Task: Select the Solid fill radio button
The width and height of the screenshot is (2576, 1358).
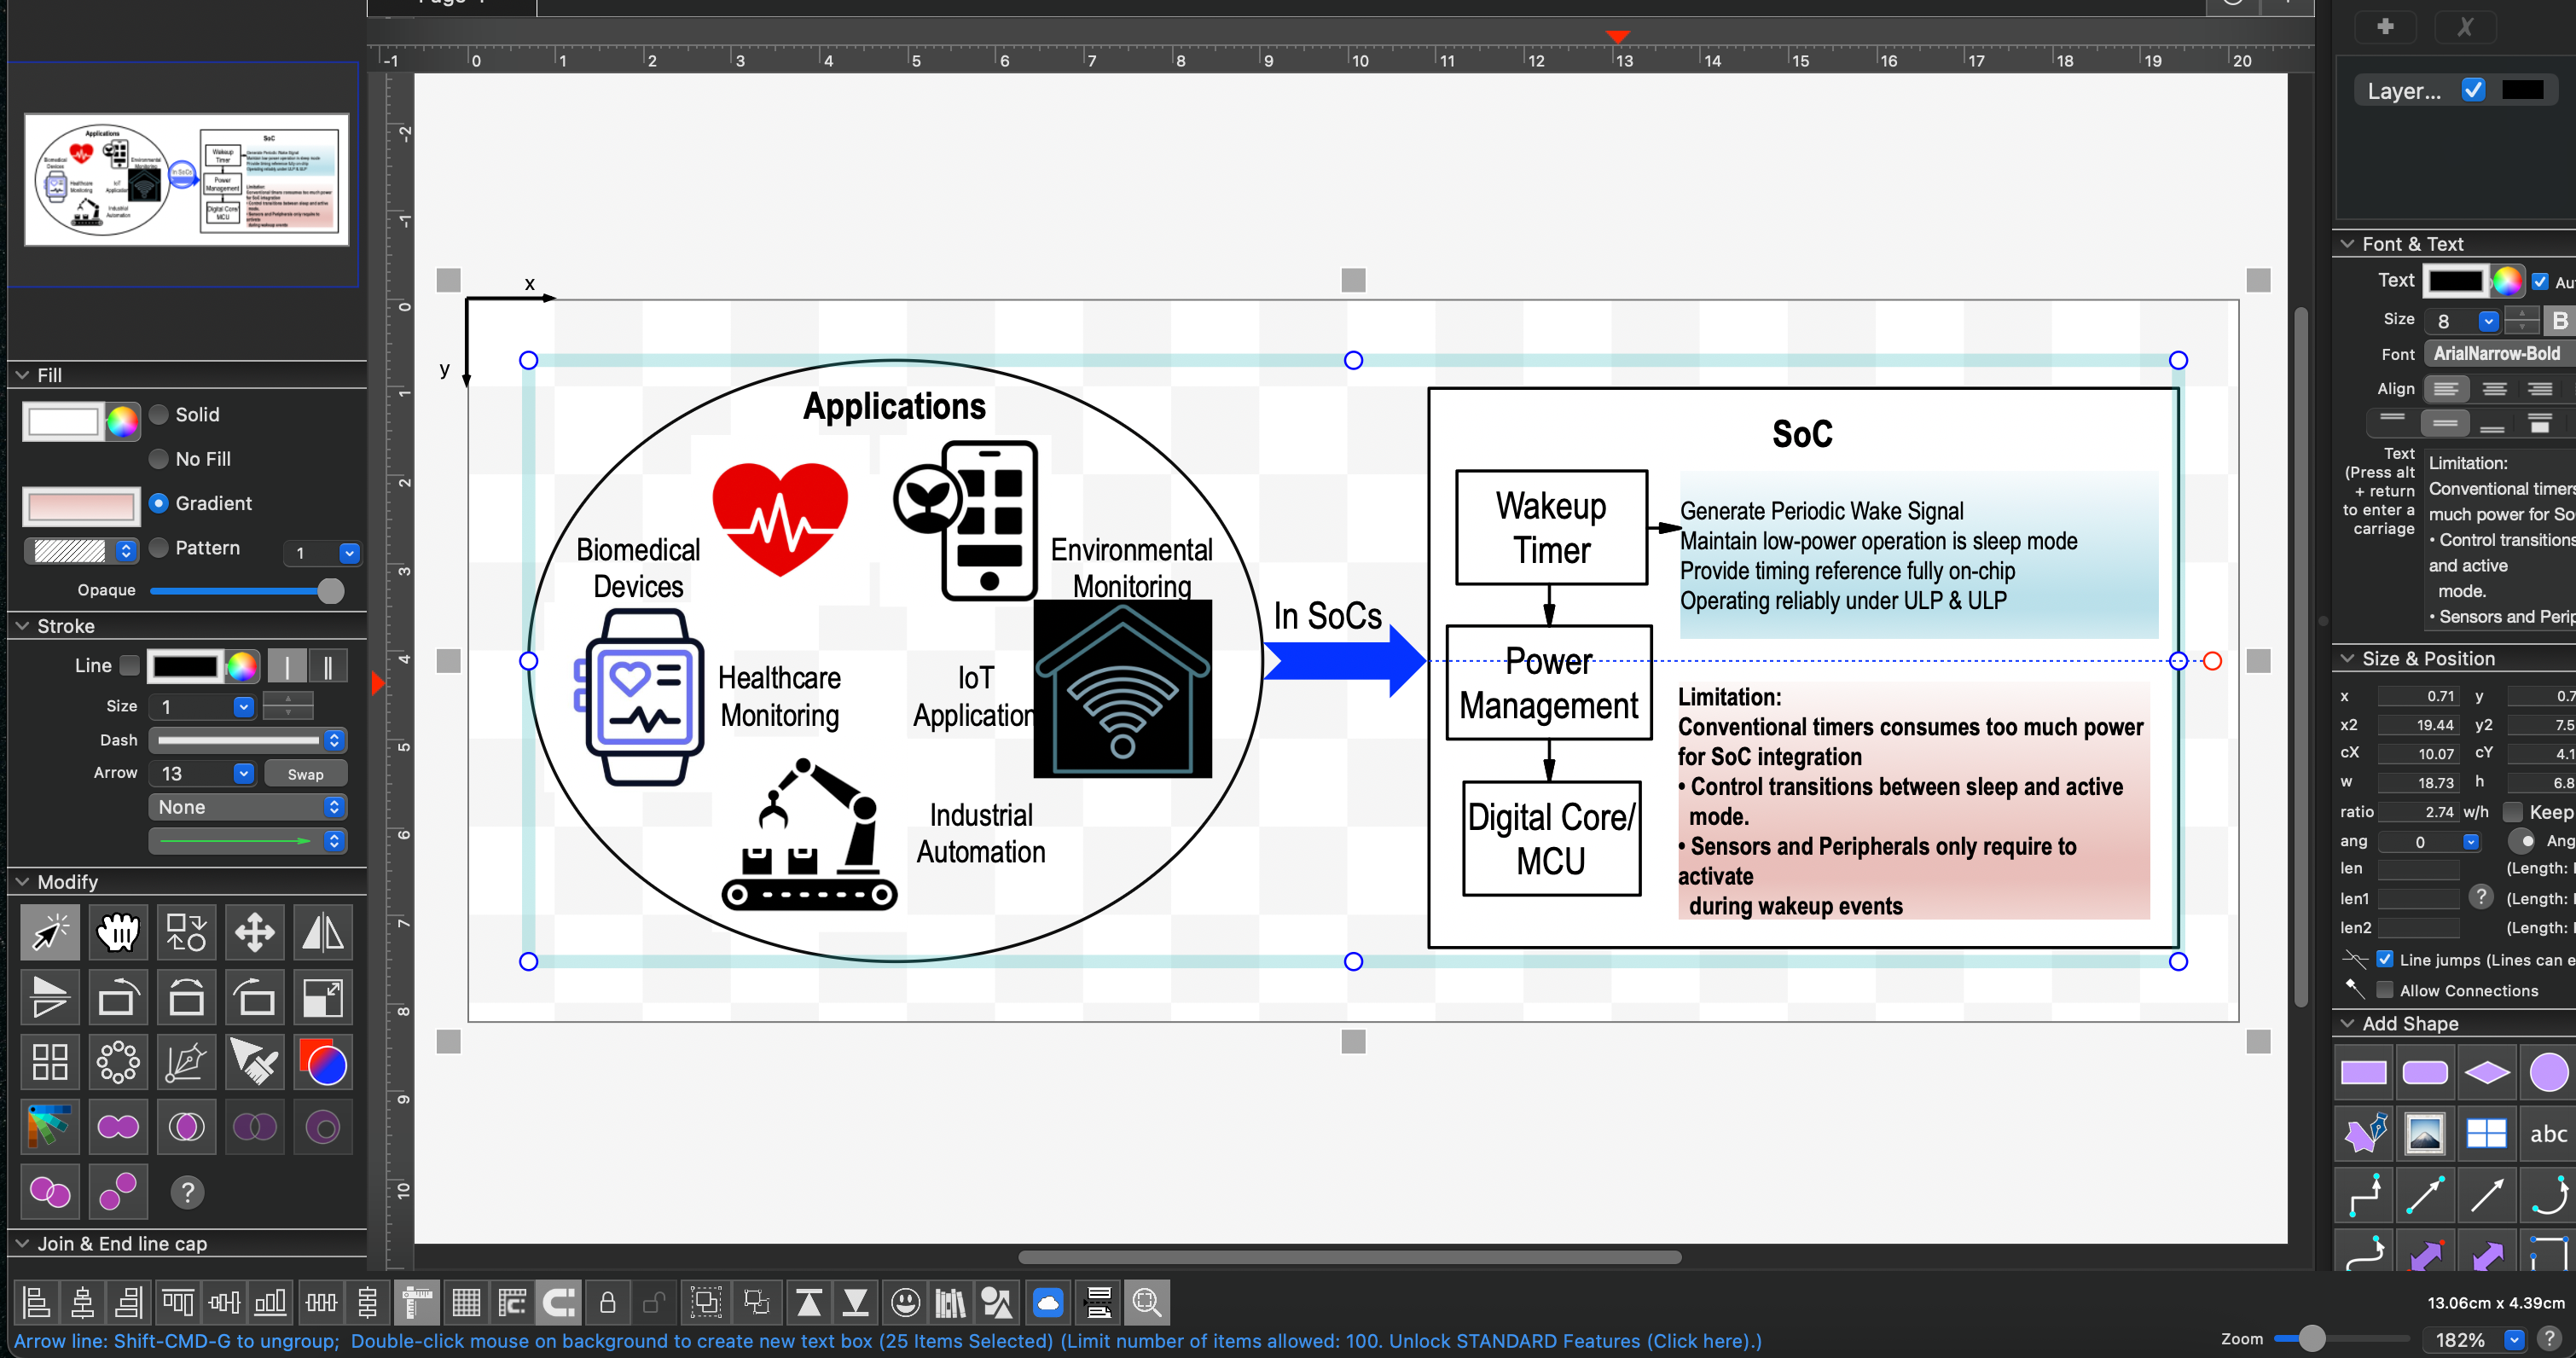Action: tap(159, 414)
